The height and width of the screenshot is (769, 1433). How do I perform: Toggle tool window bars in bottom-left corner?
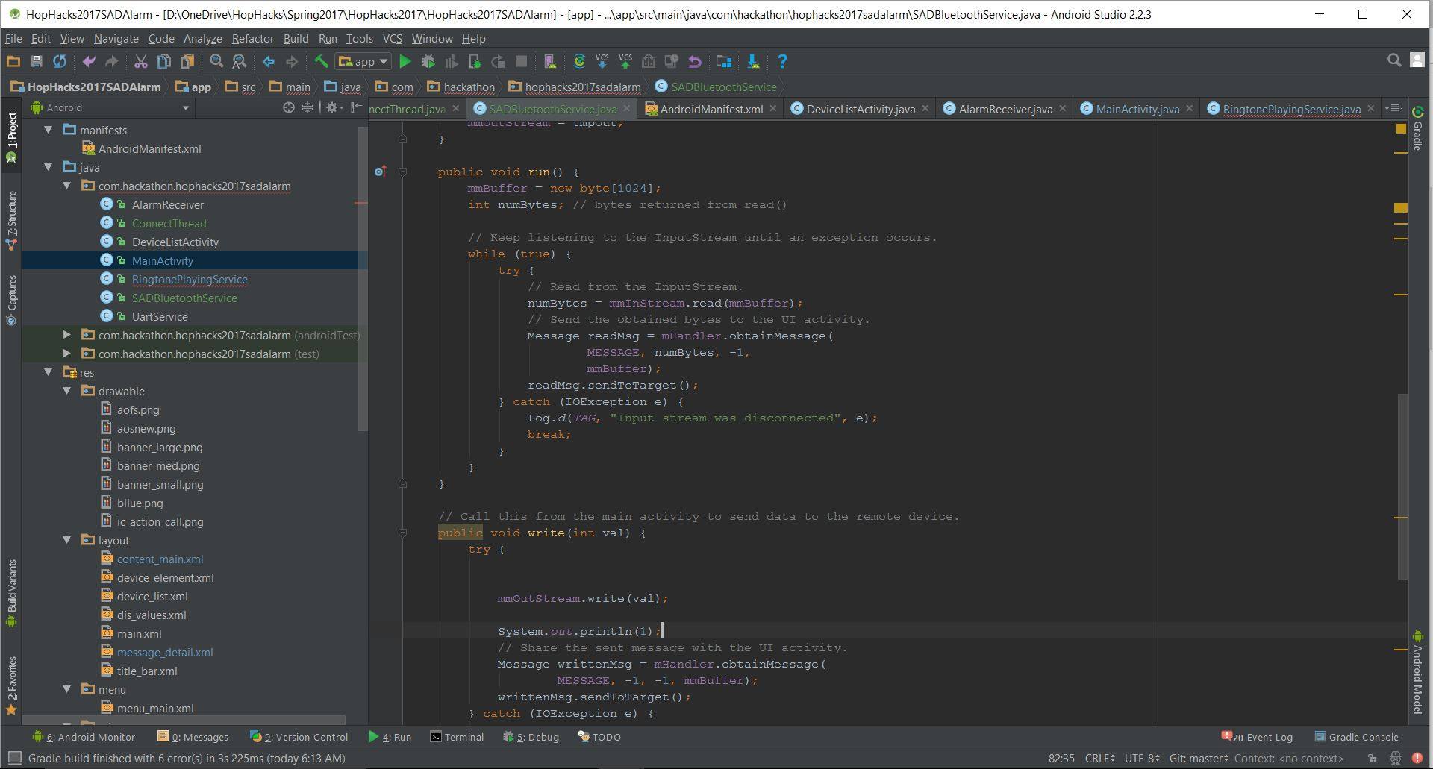(13, 758)
